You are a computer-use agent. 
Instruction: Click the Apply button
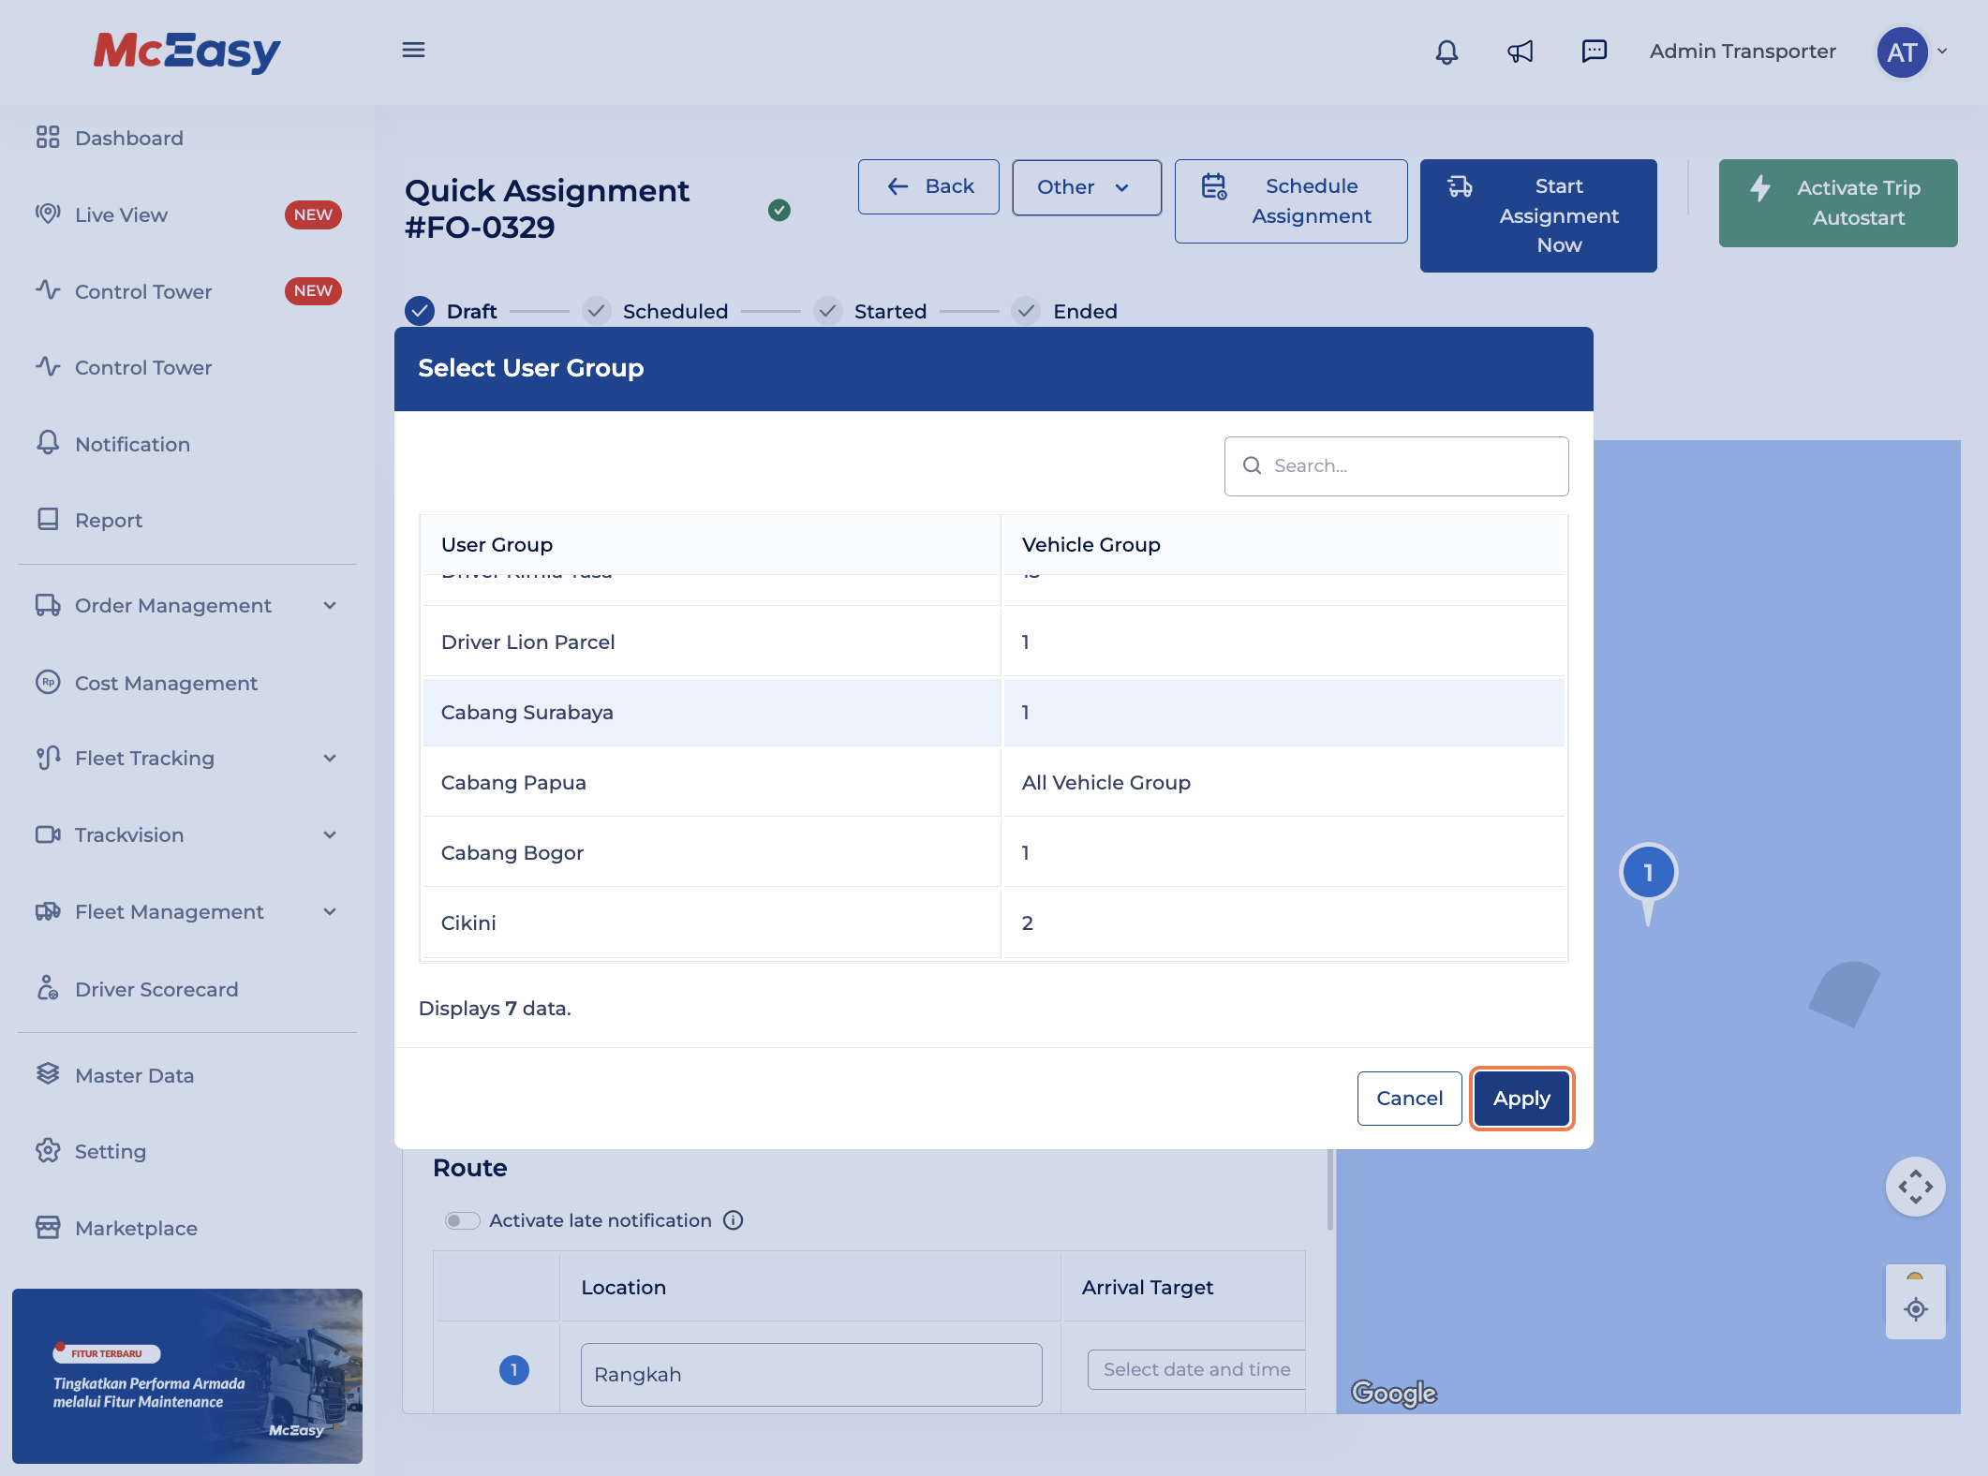tap(1521, 1099)
